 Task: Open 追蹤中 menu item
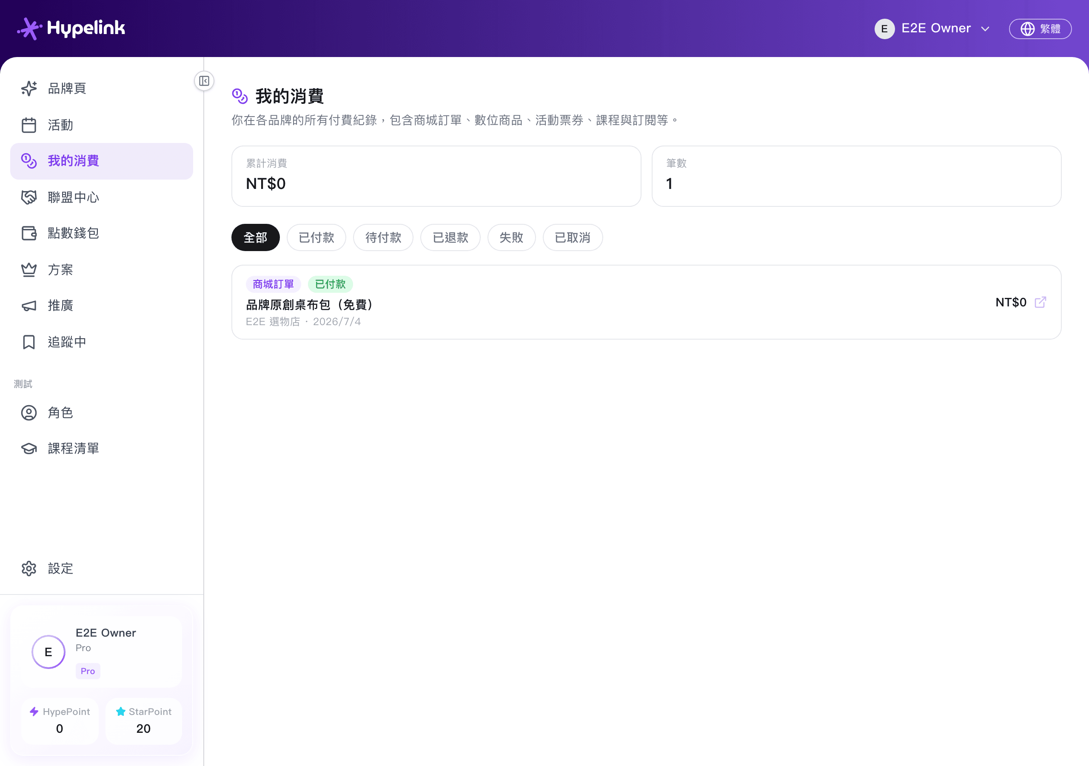click(x=102, y=342)
